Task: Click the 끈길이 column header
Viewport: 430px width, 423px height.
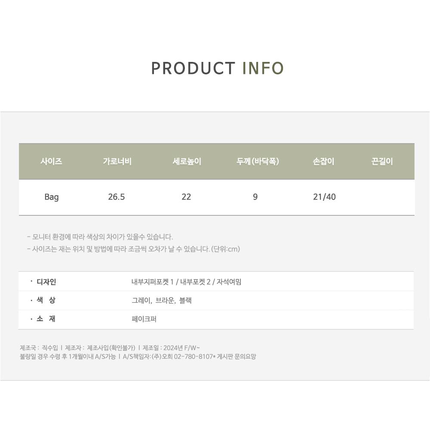Action: pos(382,162)
